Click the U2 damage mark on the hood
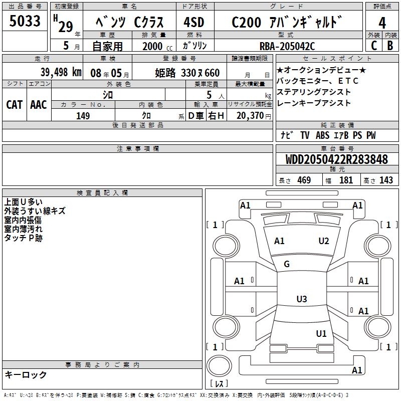 click(x=324, y=241)
